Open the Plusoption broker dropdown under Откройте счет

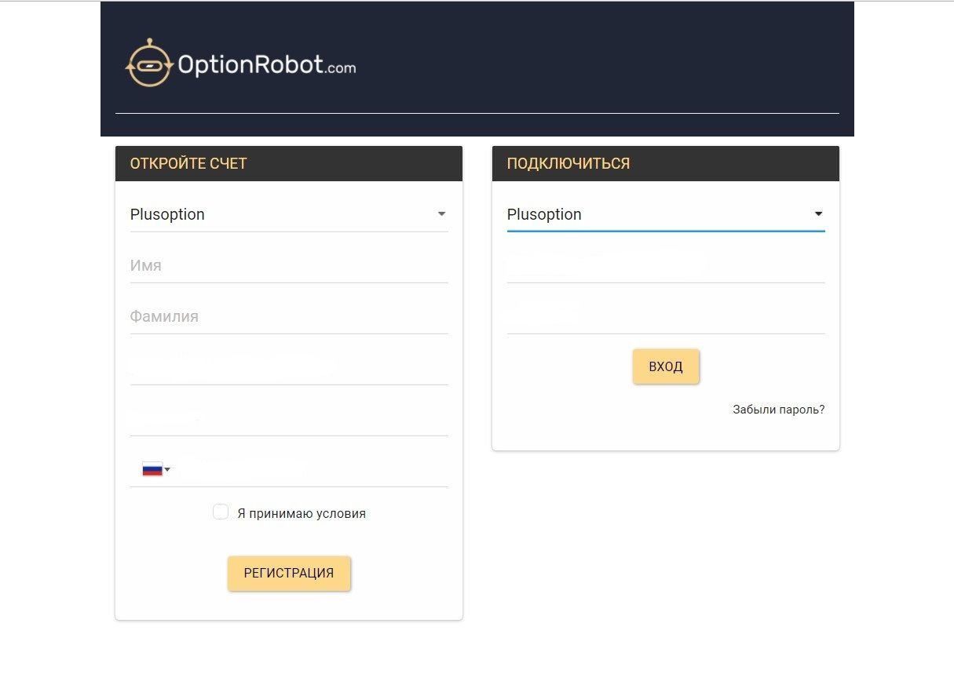click(x=289, y=214)
